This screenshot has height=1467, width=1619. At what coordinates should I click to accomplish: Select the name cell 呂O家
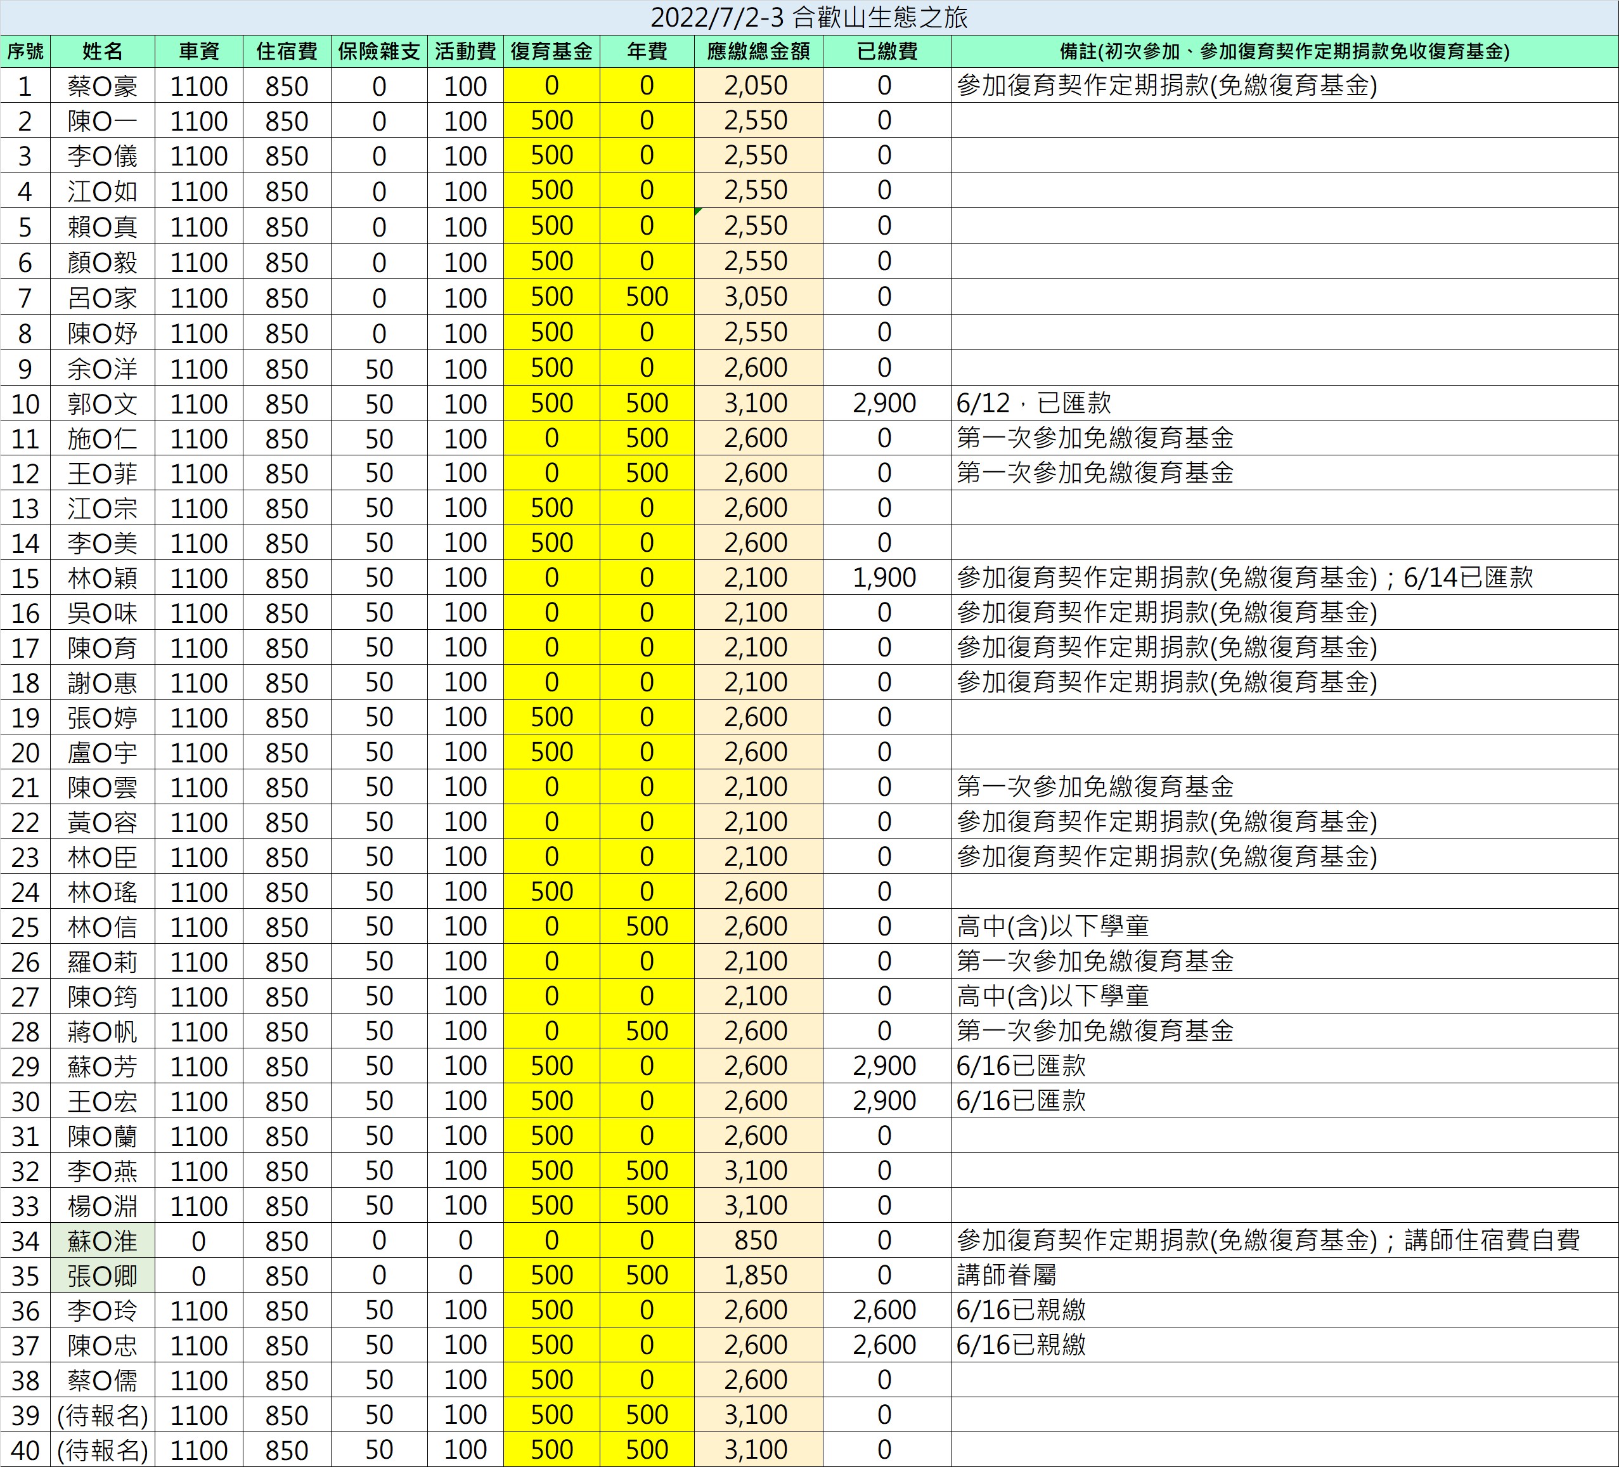point(103,296)
